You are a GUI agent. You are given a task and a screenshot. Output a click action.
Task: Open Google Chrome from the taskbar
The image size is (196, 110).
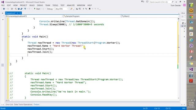191,16
